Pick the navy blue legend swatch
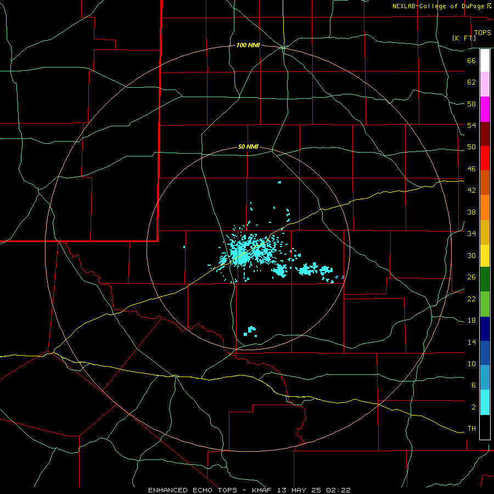The width and height of the screenshot is (494, 494). click(485, 329)
